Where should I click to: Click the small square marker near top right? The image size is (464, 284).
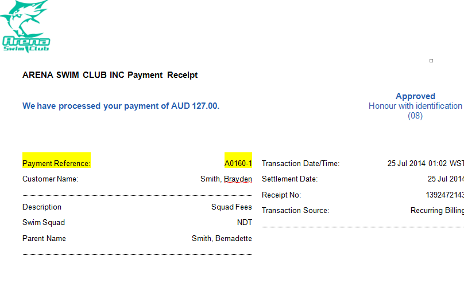point(431,61)
